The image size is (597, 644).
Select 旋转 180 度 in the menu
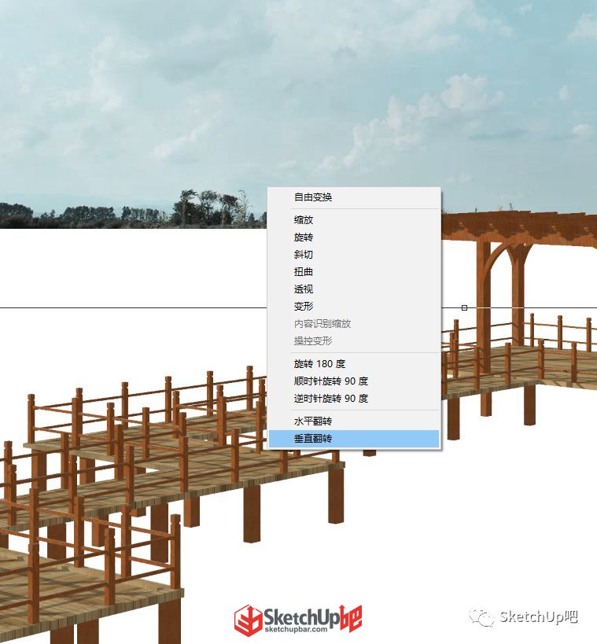[x=354, y=364]
